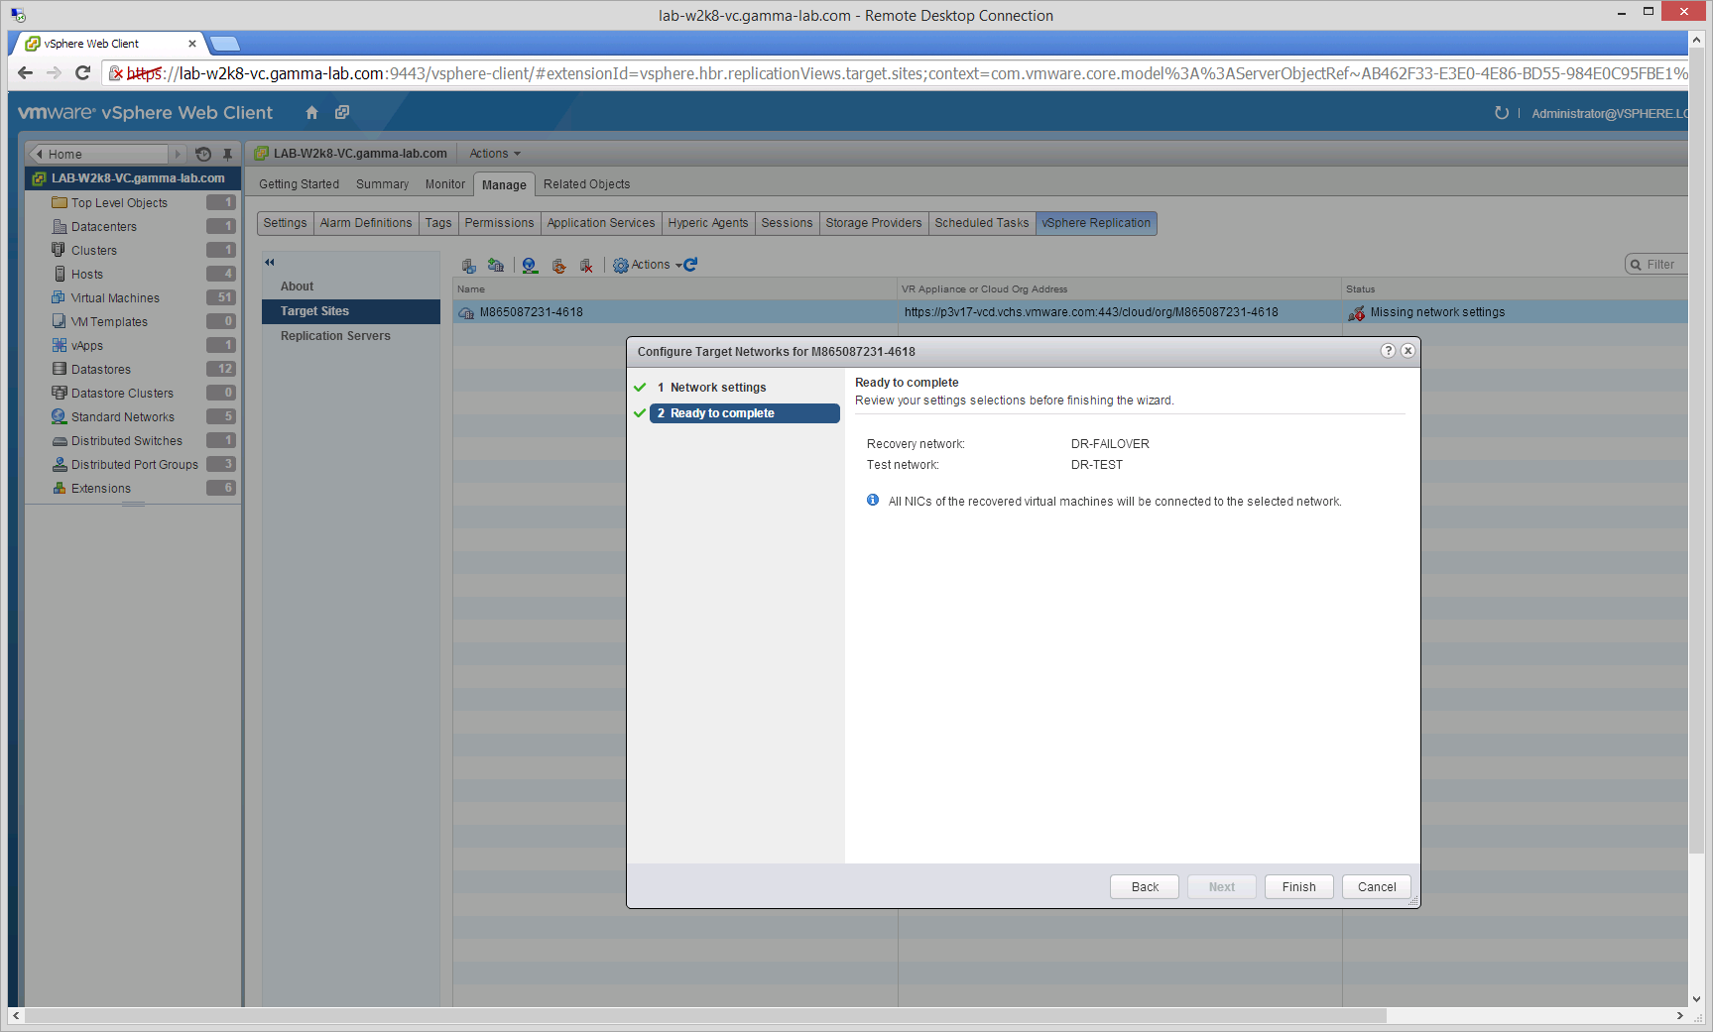The width and height of the screenshot is (1713, 1032).
Task: Reload the page with browser refresh icon
Action: pyautogui.click(x=83, y=72)
